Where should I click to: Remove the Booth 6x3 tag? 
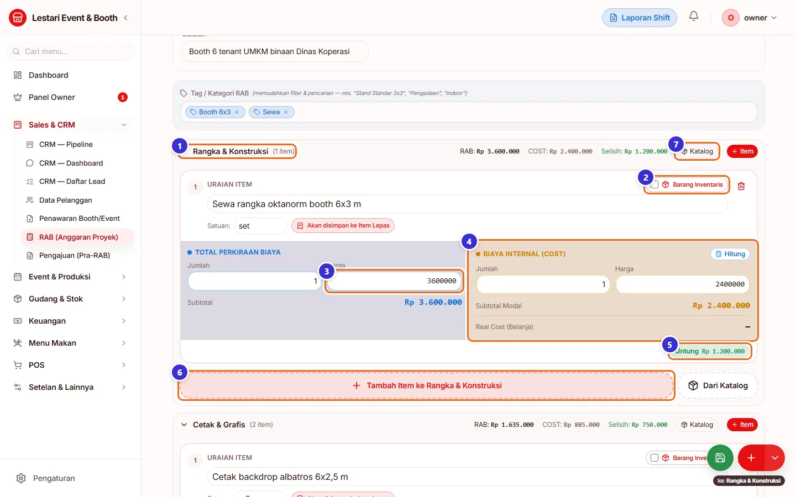(237, 112)
